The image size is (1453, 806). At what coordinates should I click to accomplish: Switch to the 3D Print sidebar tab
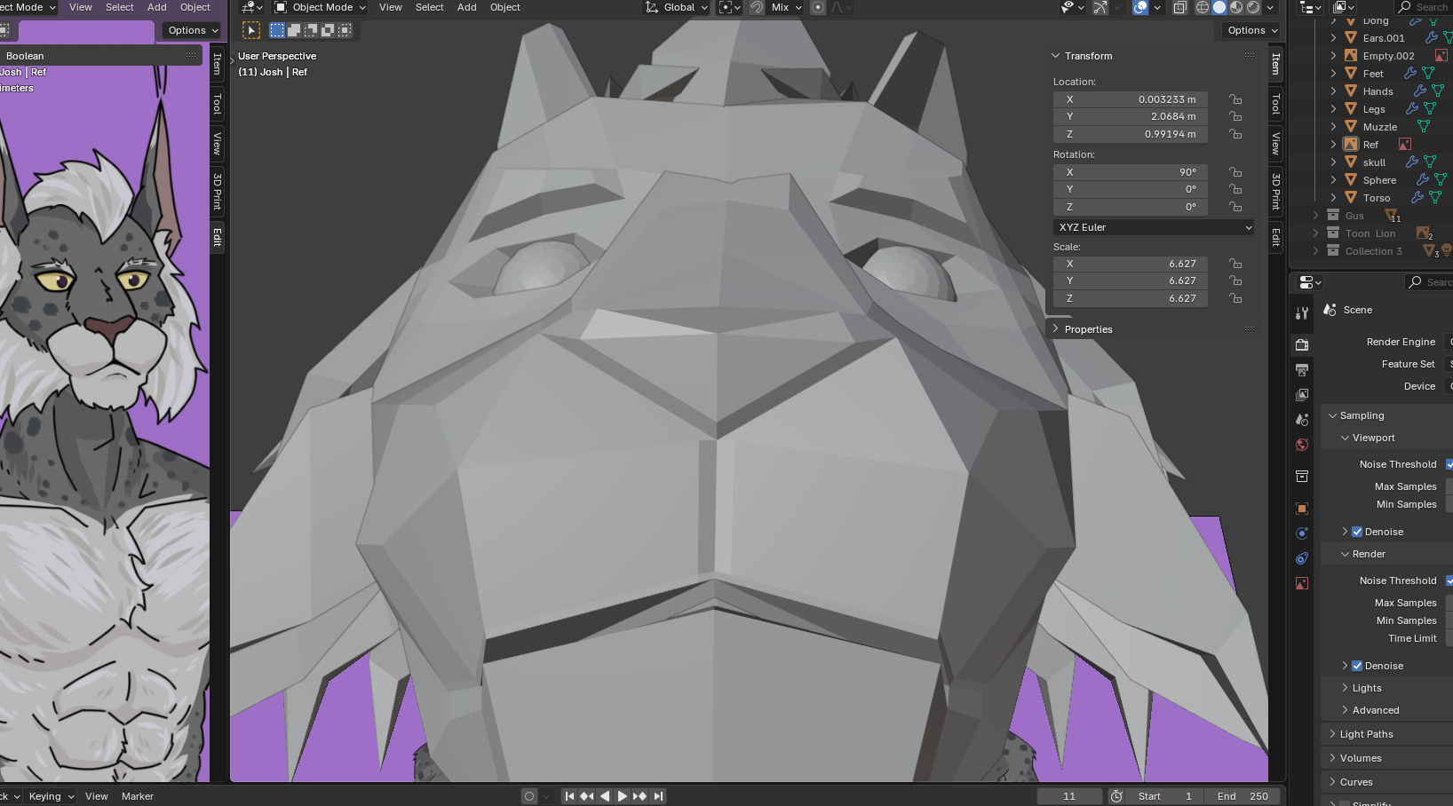coord(1276,191)
